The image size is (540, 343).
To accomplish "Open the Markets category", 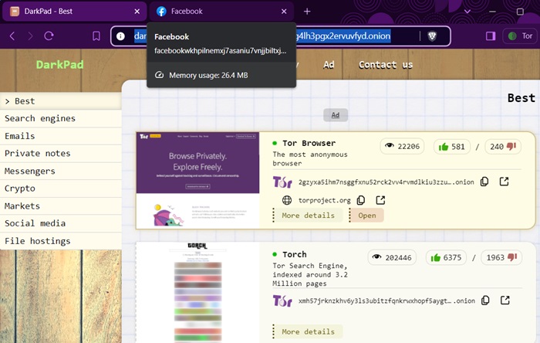I will click(61, 206).
